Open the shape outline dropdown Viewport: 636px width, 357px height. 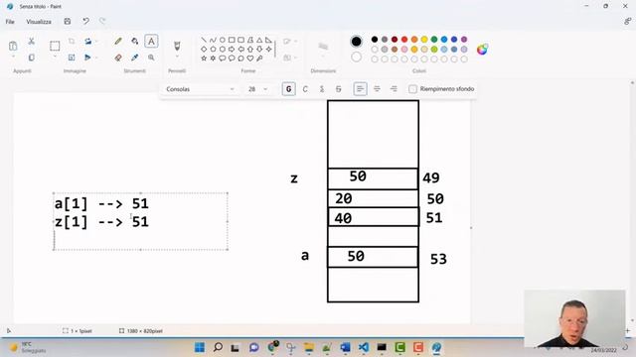pos(290,42)
